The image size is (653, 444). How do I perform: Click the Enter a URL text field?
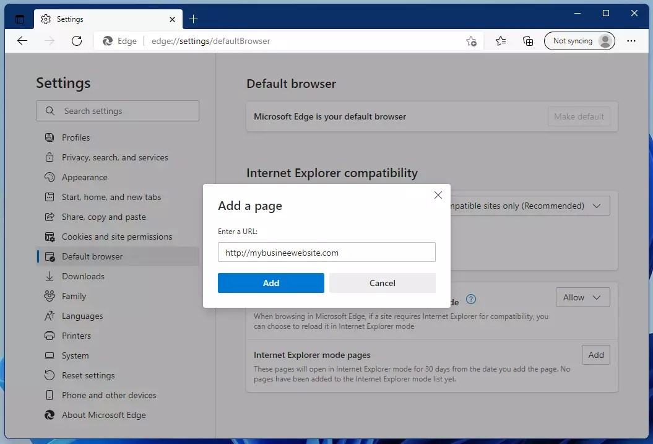(x=327, y=253)
